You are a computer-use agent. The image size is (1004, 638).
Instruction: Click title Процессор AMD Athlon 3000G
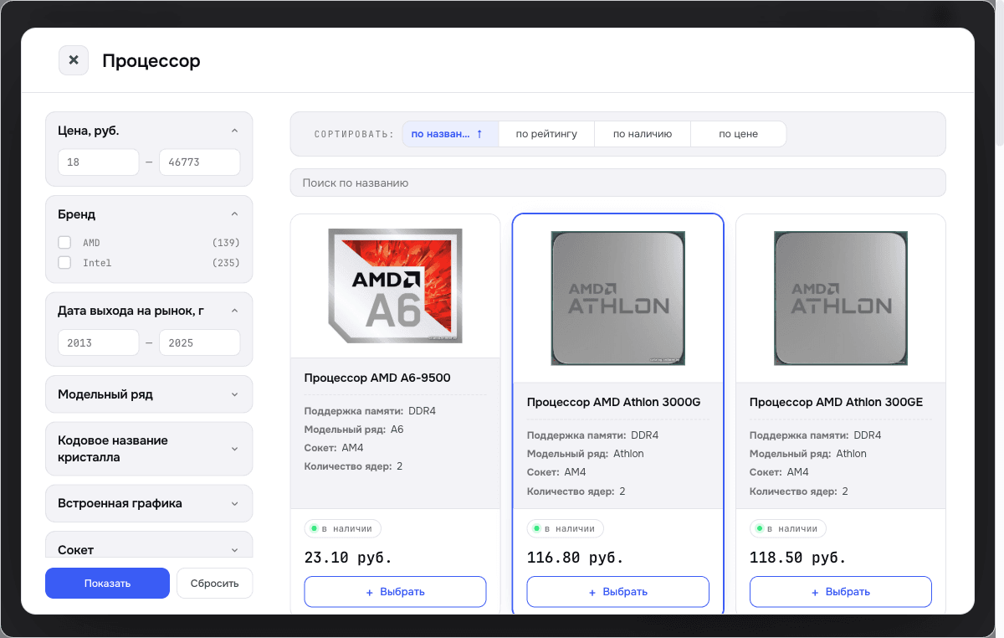(x=613, y=402)
